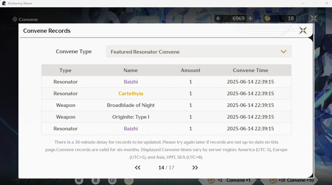This screenshot has width=332, height=185.
Task: Click the Name column header
Action: pyautogui.click(x=131, y=70)
